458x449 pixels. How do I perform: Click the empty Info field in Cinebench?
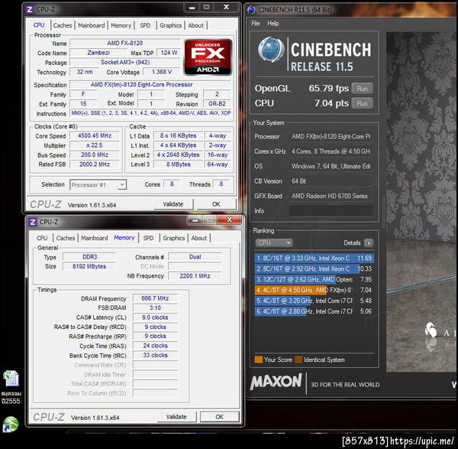pos(331,211)
